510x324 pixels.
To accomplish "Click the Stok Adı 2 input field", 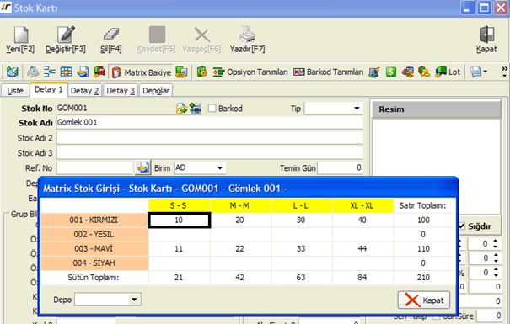I will point(210,138).
